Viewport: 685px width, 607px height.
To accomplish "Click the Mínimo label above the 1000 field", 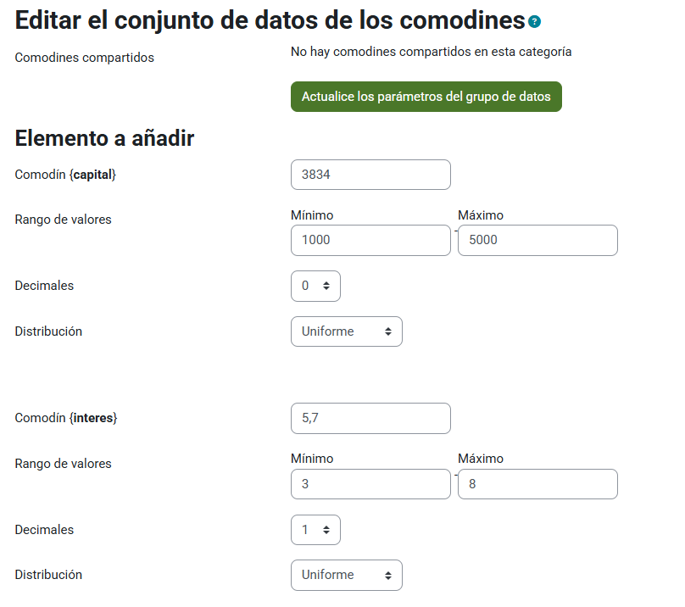I will tap(312, 214).
